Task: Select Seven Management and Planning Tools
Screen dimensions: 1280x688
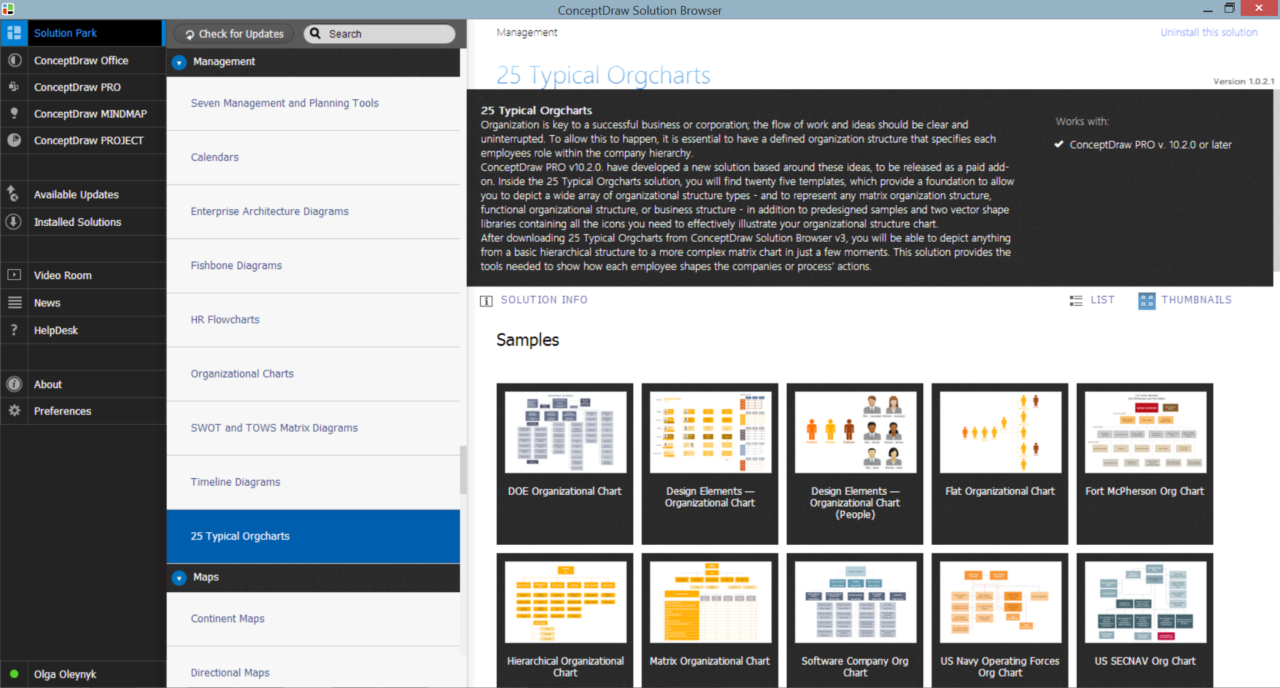Action: 313,103
